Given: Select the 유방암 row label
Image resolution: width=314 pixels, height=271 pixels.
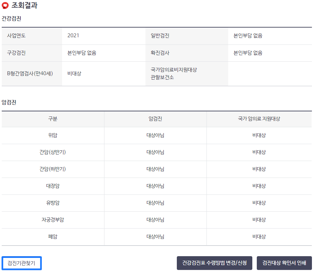Looking at the screenshot, I should pyautogui.click(x=52, y=203).
